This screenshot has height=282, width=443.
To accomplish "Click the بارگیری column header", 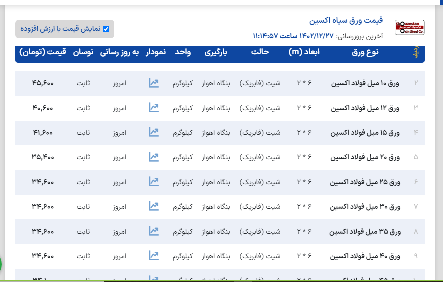I will [216, 52].
